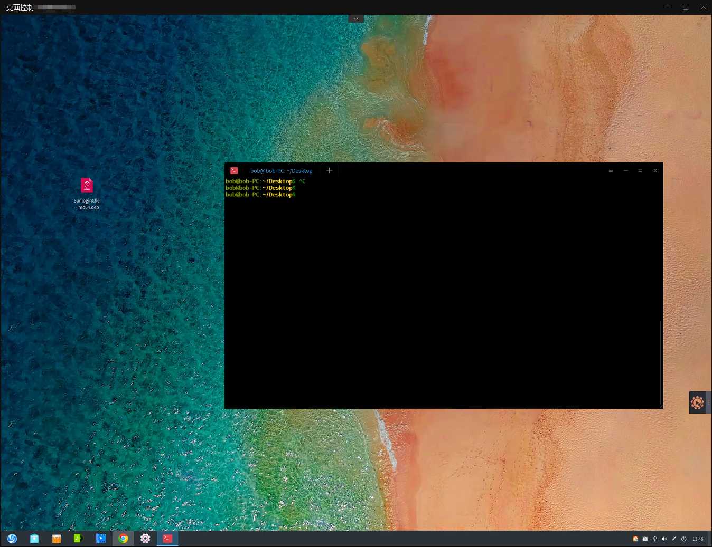Viewport: 712px width, 547px height.
Task: Show the power options from the tray
Action: [x=683, y=539]
